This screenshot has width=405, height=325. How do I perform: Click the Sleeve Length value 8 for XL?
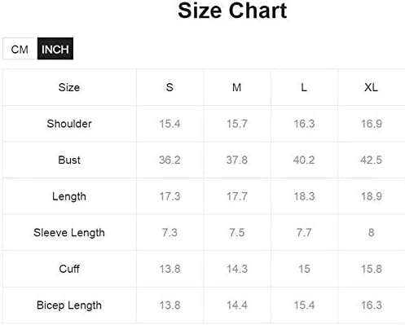[x=371, y=233]
